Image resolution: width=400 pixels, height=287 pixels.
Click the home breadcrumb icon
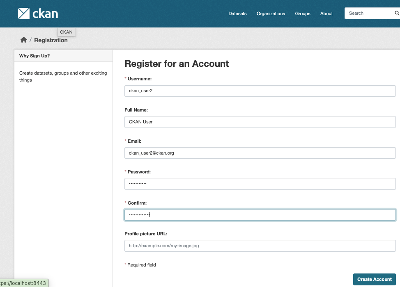(24, 40)
